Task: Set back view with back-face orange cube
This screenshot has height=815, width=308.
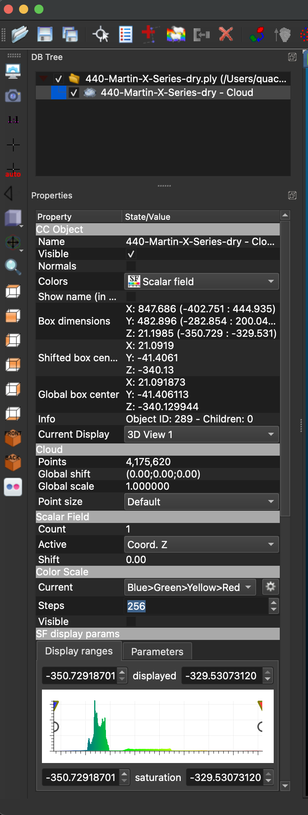Action: pos(13,365)
